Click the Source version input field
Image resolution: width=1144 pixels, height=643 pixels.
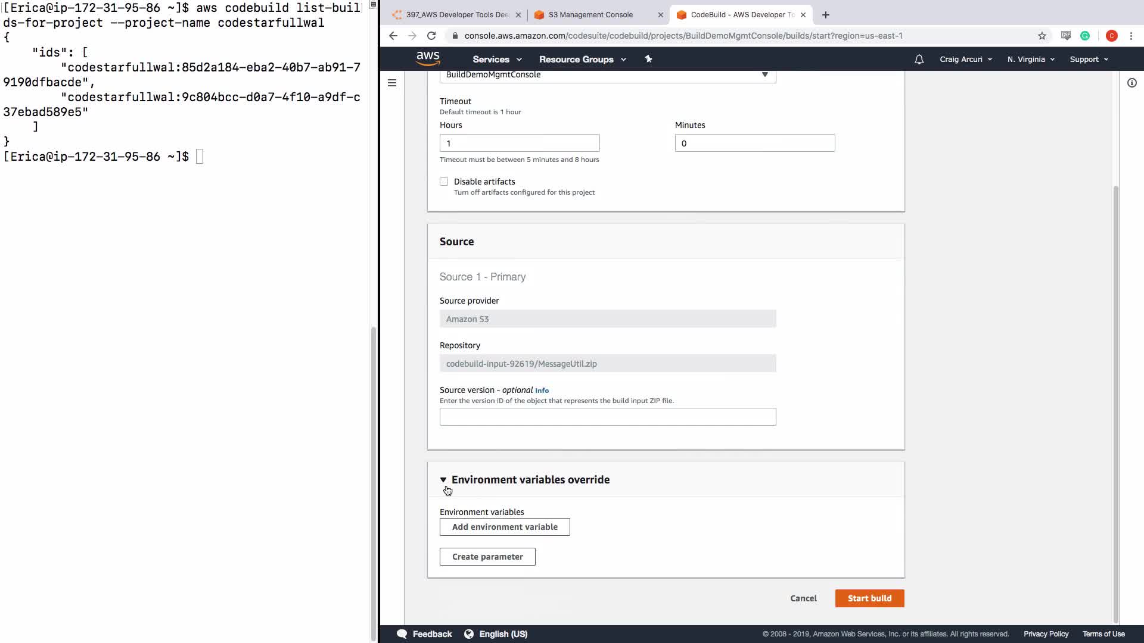pos(607,417)
